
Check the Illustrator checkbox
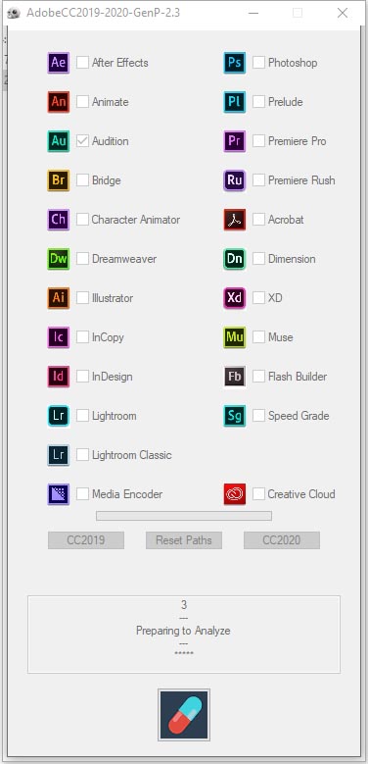pos(82,298)
